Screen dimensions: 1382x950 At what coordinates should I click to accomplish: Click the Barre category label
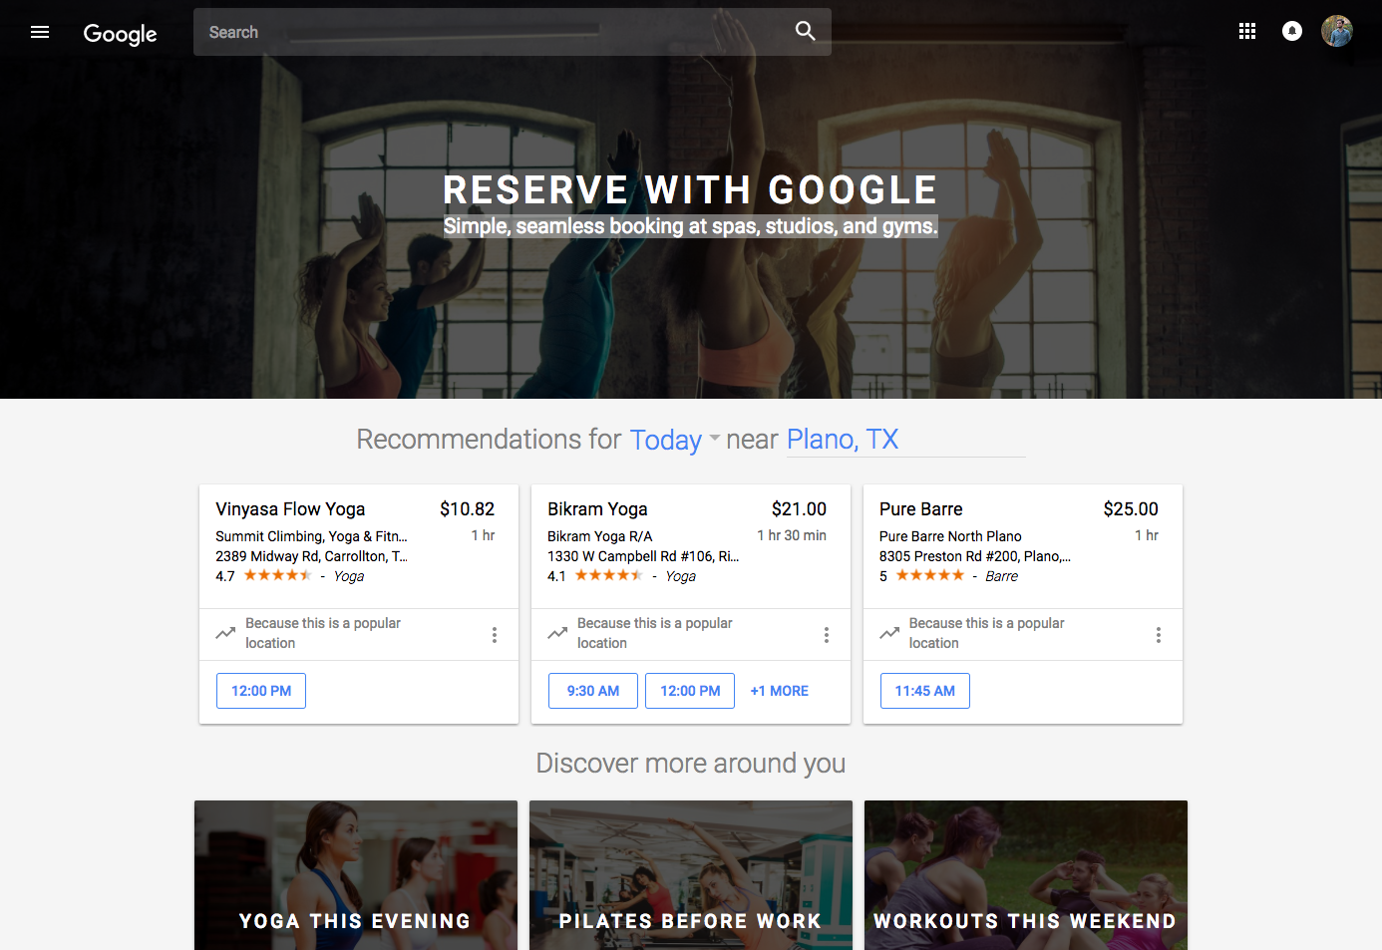coord(1002,576)
